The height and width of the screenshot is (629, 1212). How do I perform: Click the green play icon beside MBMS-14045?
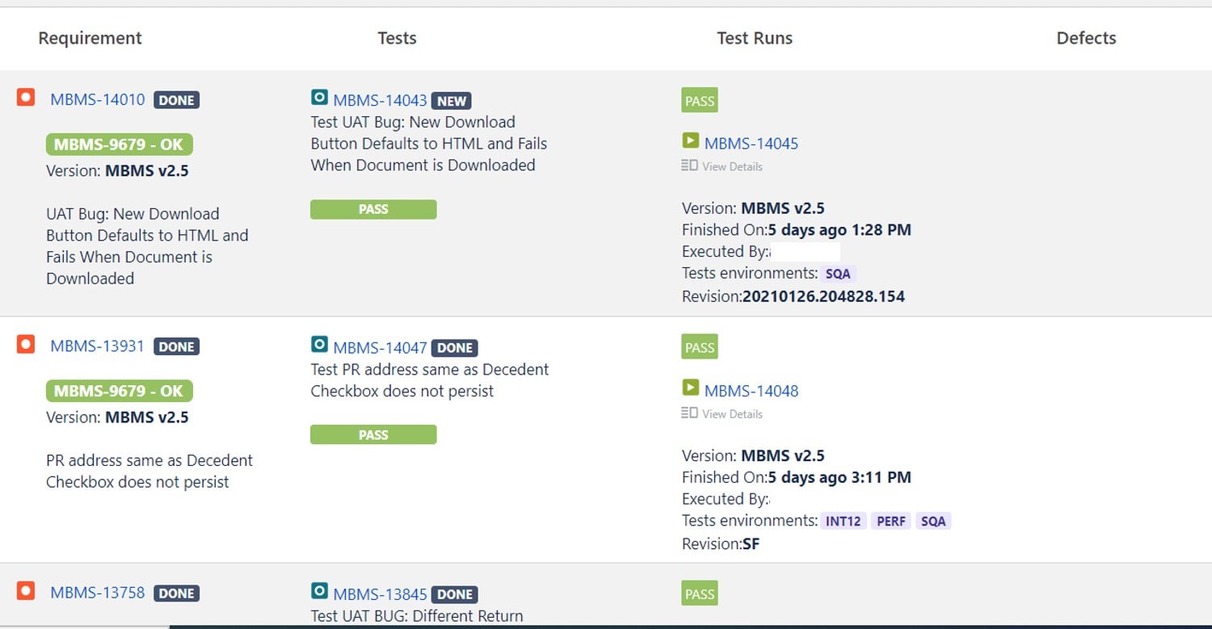click(690, 140)
